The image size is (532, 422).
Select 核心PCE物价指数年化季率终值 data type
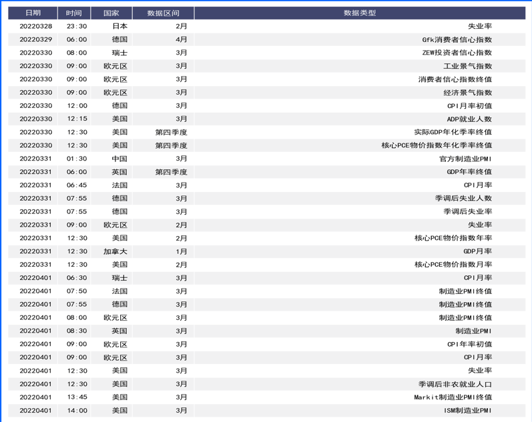(437, 145)
